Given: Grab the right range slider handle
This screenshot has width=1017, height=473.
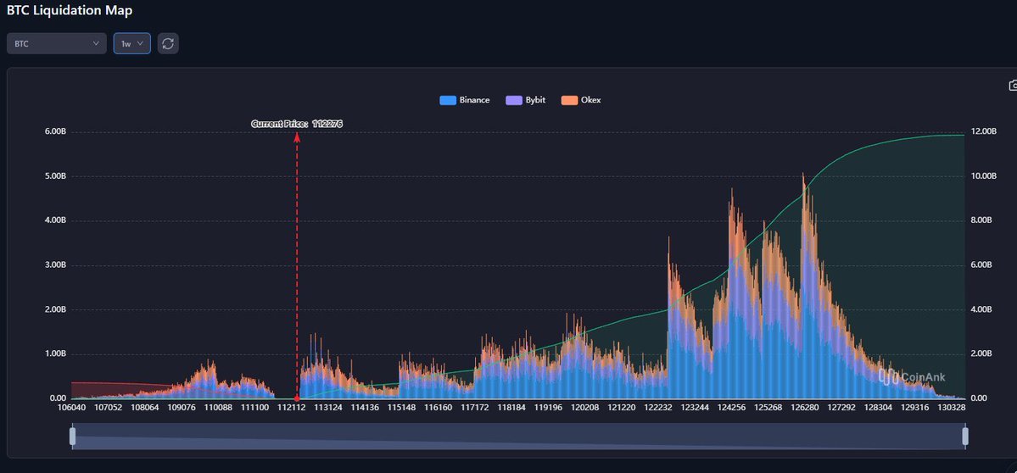Looking at the screenshot, I should click(965, 436).
